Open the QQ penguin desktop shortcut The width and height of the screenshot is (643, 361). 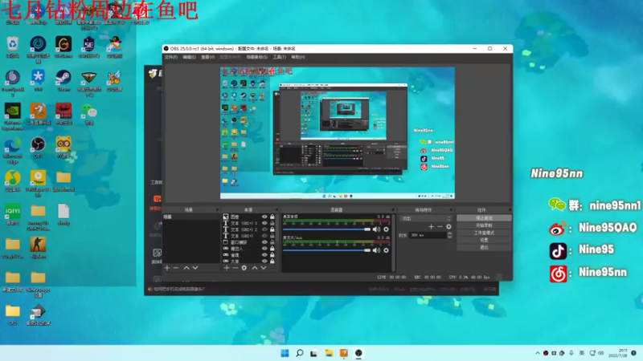click(x=114, y=47)
